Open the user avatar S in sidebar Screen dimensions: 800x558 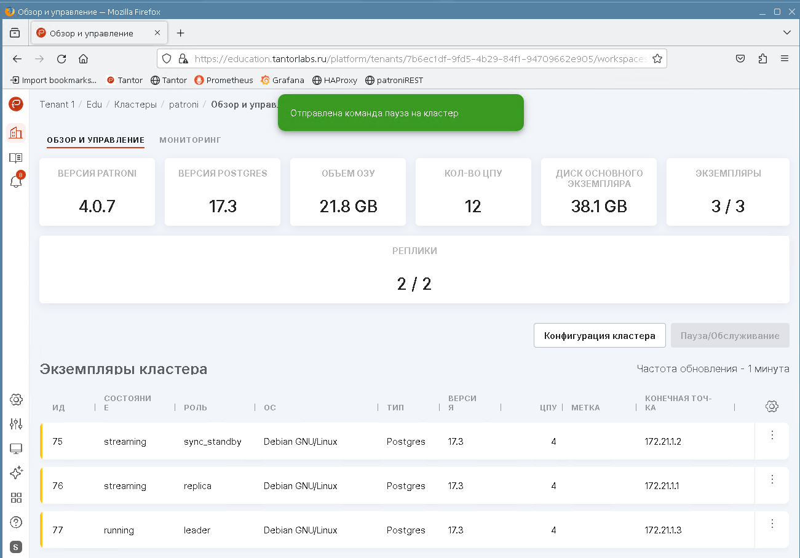pyautogui.click(x=16, y=547)
